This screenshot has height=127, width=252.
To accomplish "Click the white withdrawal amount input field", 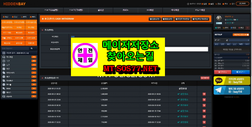I will [186, 49].
